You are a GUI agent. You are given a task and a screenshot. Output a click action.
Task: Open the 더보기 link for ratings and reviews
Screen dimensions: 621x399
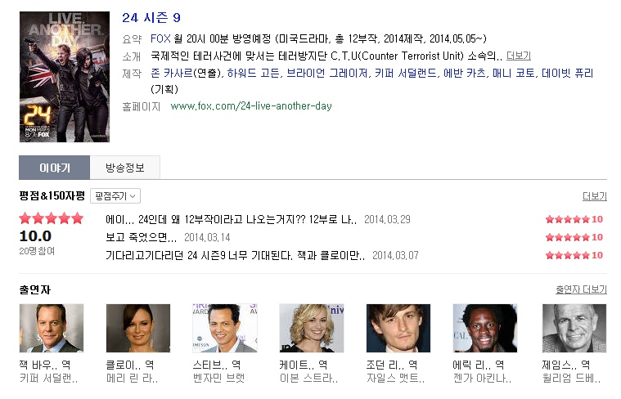595,196
